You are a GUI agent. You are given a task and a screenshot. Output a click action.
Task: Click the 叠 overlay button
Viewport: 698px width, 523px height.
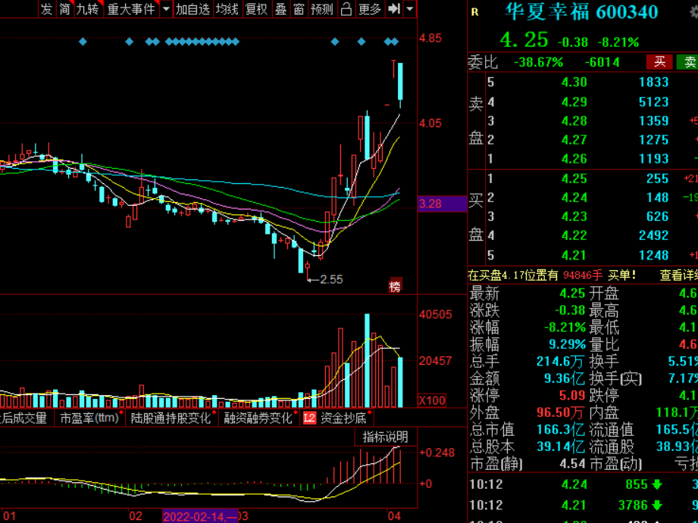tap(280, 9)
